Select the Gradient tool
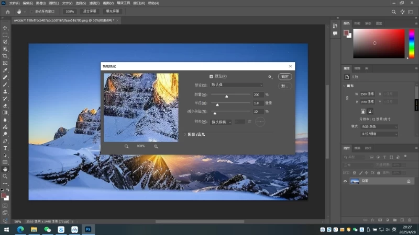The image size is (419, 235). tap(5, 113)
